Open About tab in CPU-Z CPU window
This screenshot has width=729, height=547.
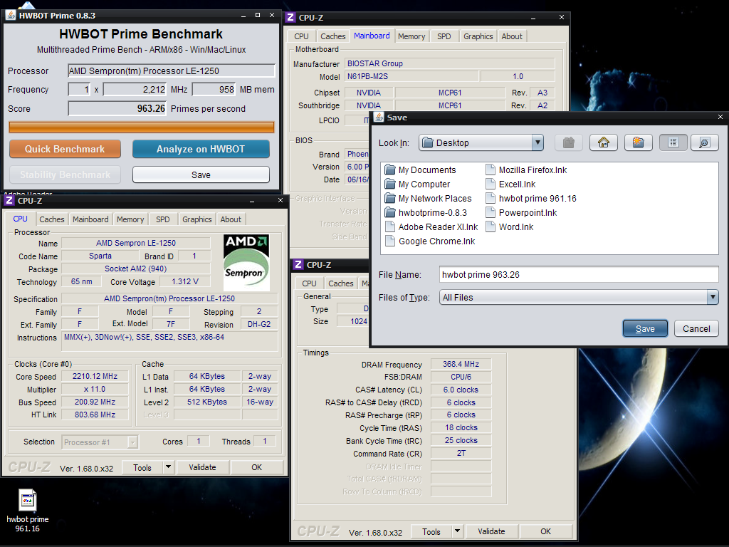(231, 219)
